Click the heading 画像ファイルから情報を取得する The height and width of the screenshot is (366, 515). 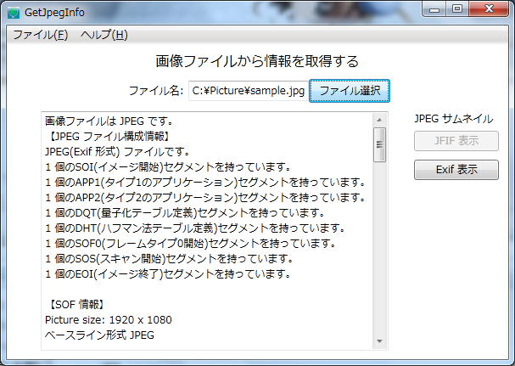click(x=257, y=61)
